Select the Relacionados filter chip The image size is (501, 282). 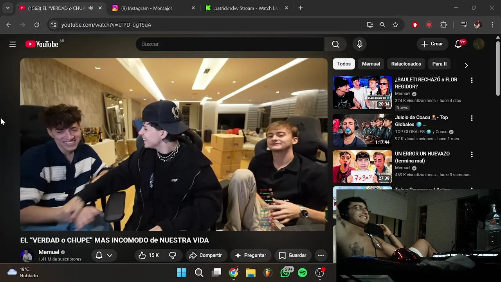[406, 64]
